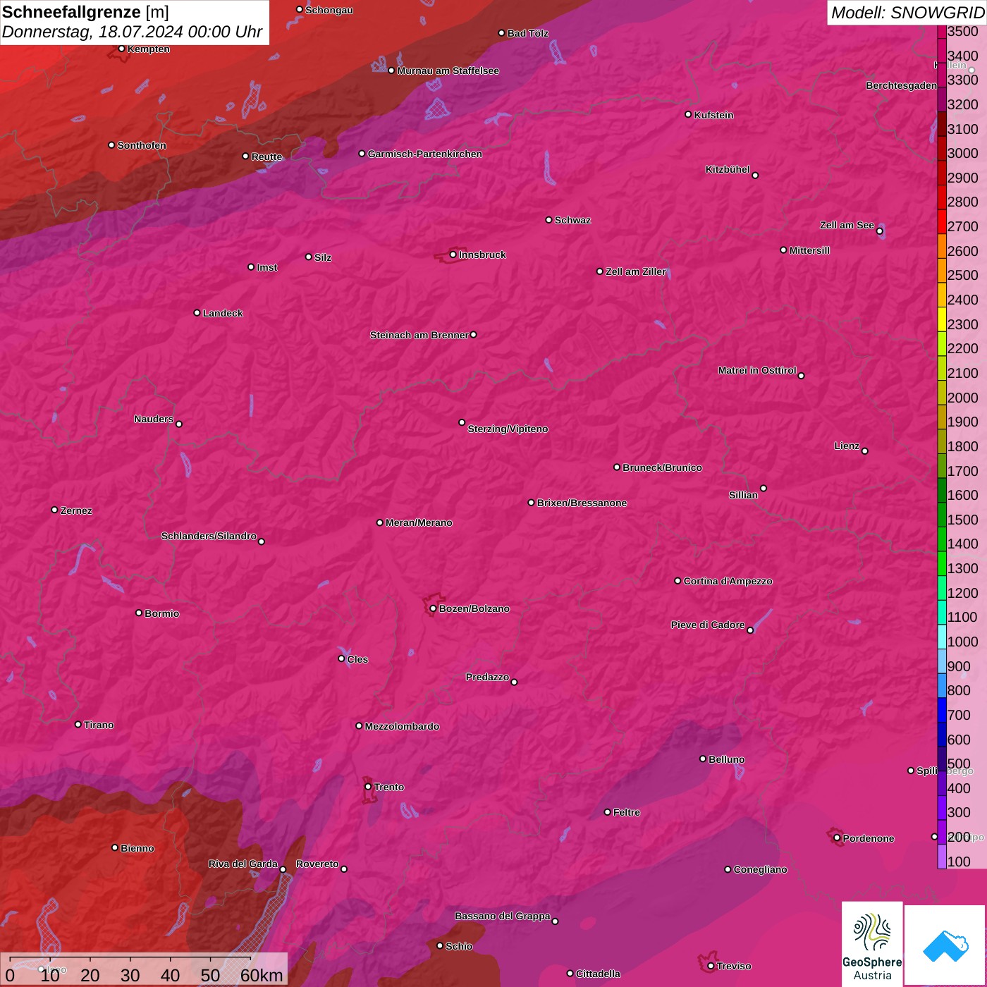Viewport: 987px width, 987px height.
Task: Click the Silz label
Action: pyautogui.click(x=323, y=257)
